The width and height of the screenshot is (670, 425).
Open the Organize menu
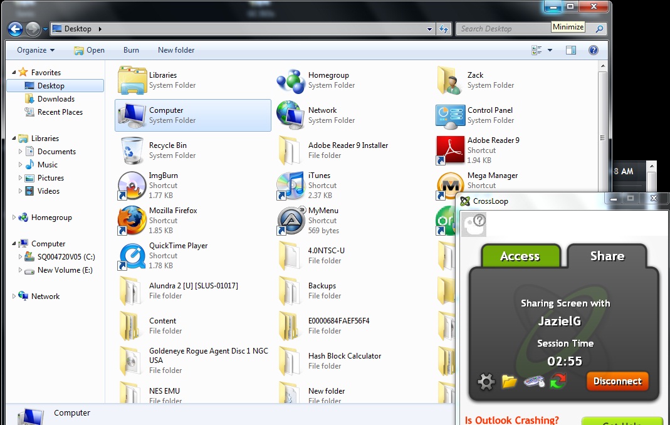pos(36,50)
